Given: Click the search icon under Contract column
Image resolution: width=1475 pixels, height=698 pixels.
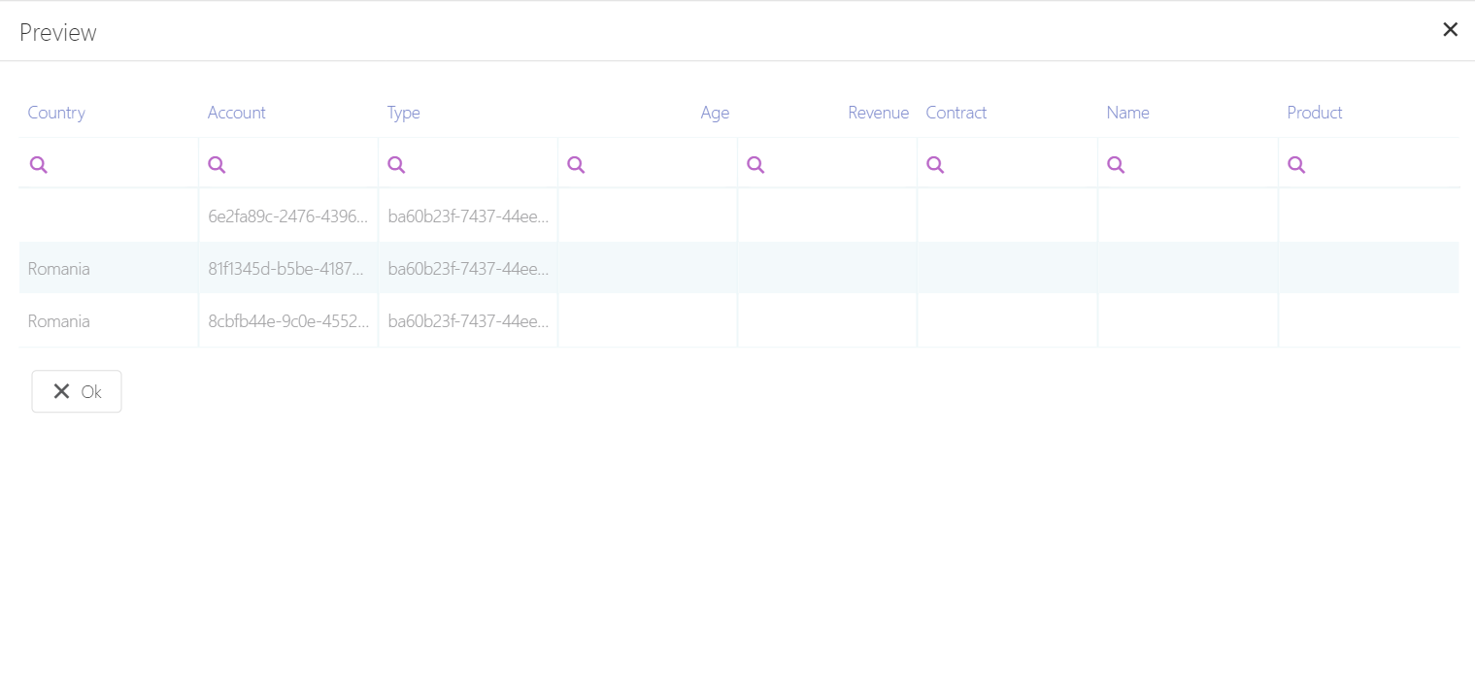Looking at the screenshot, I should 935,165.
